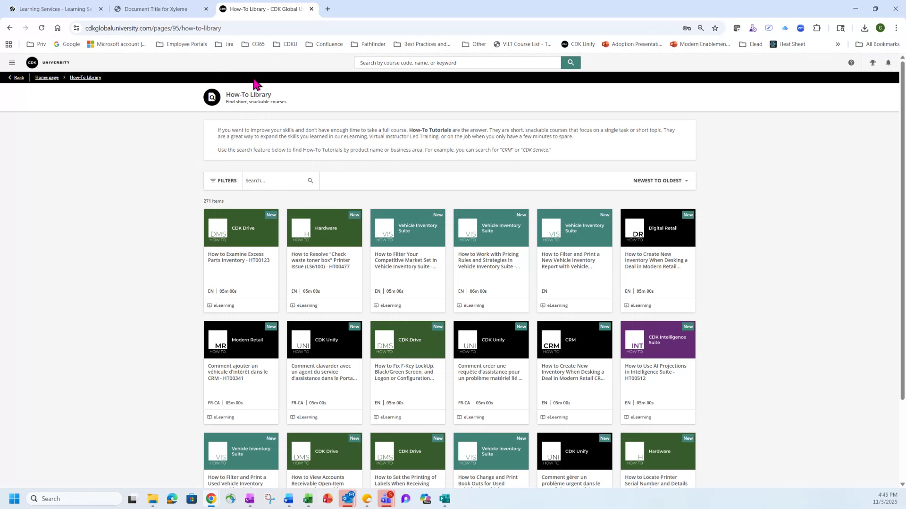
Task: Click the CDK University logo
Action: pos(48,62)
